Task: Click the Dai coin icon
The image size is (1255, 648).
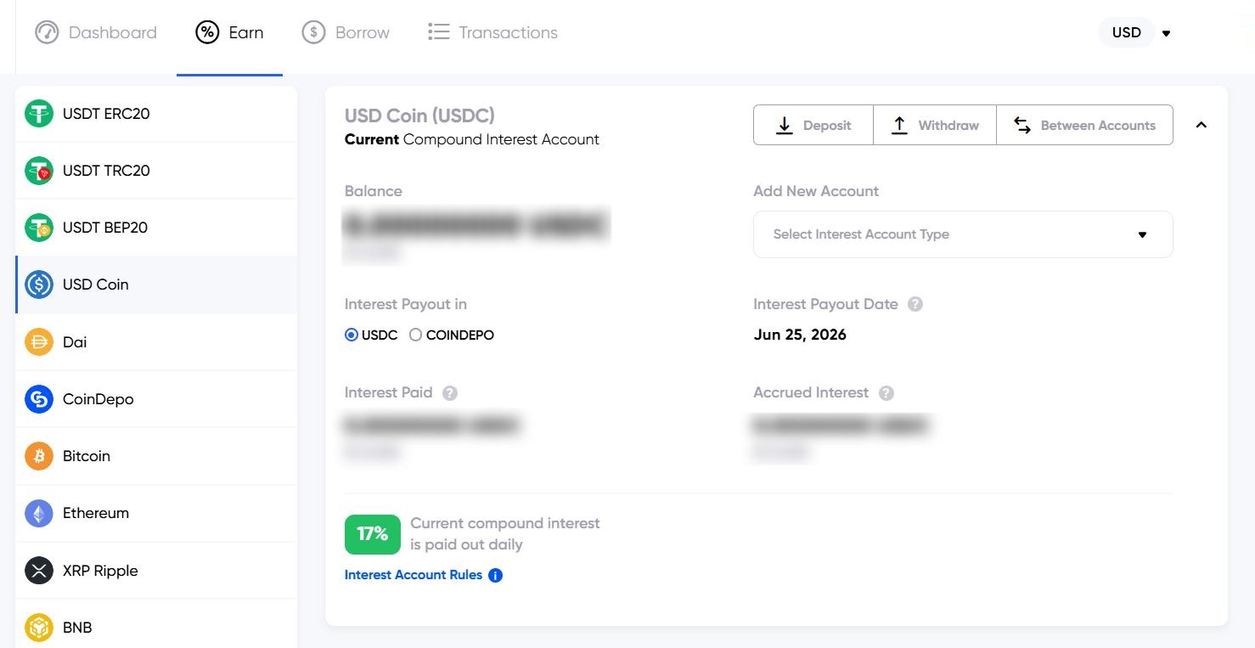Action: tap(38, 342)
